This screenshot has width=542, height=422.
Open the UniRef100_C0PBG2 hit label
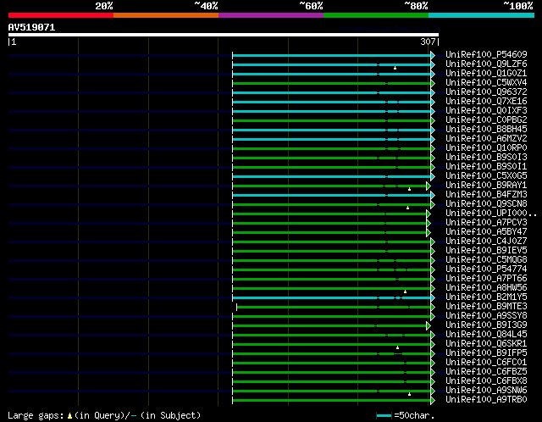click(485, 120)
